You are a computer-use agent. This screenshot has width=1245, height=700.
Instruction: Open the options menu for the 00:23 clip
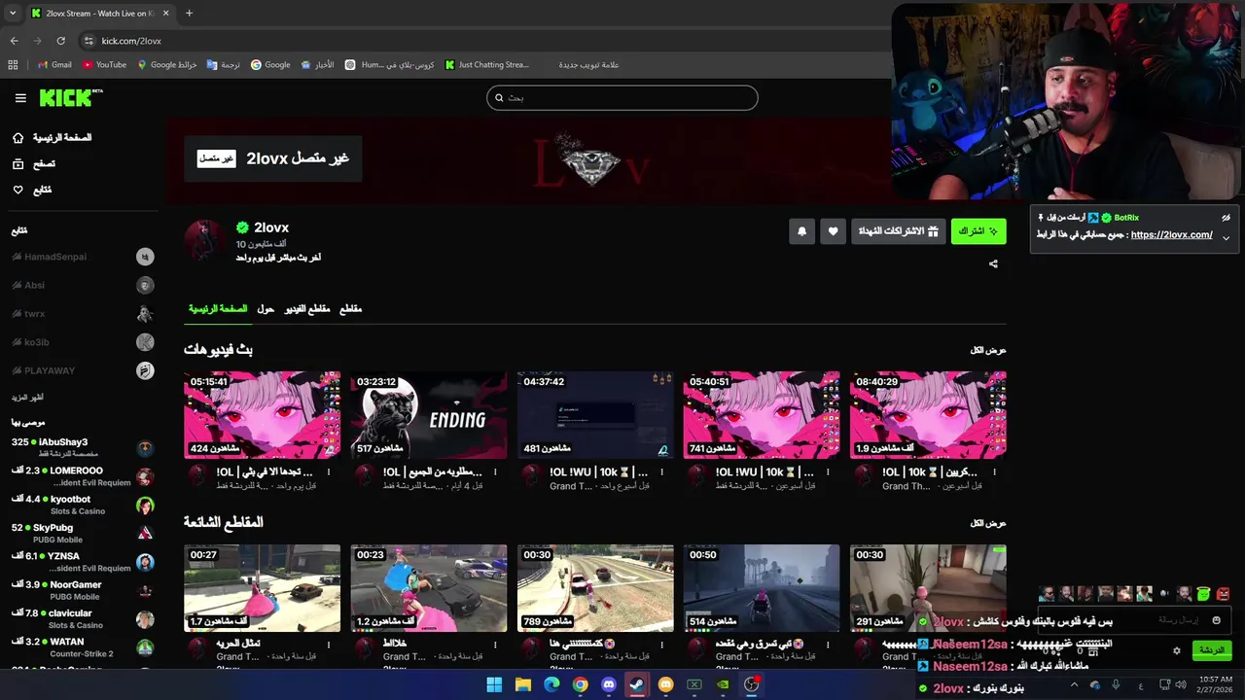tap(495, 645)
